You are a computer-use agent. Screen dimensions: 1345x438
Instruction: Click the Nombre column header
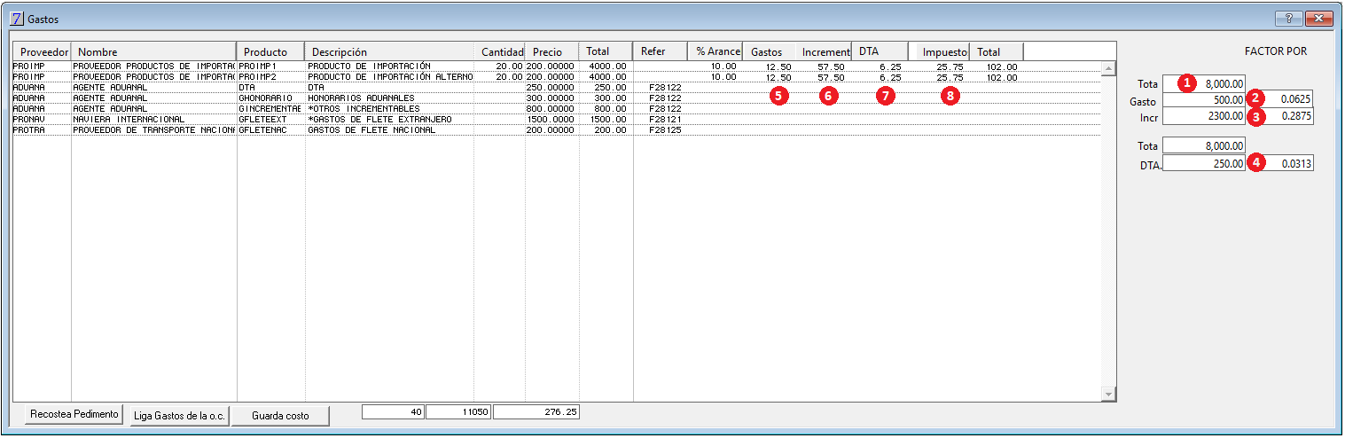pos(153,51)
